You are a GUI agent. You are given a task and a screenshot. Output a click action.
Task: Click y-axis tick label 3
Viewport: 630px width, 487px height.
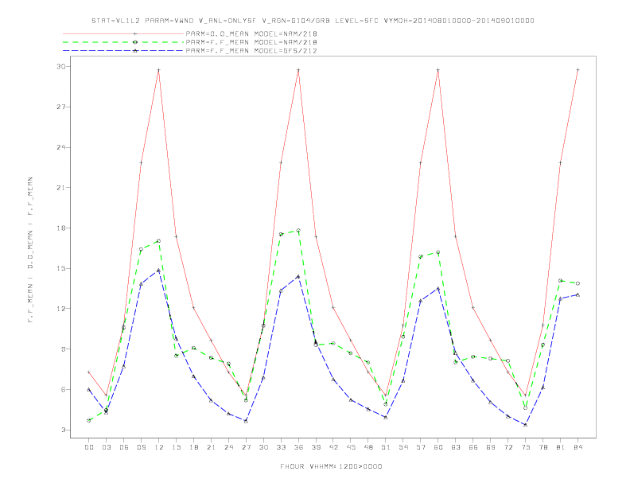[x=63, y=430]
